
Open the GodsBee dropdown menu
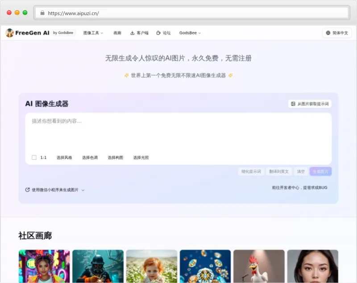(190, 33)
